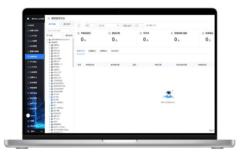Toggle the 补盘 checkbox
The image size is (240, 154).
(47, 35)
